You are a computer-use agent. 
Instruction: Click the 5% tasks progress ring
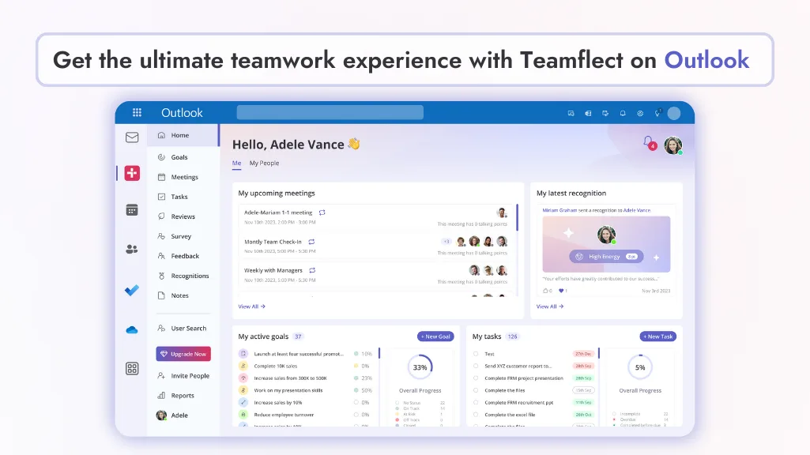(x=640, y=367)
